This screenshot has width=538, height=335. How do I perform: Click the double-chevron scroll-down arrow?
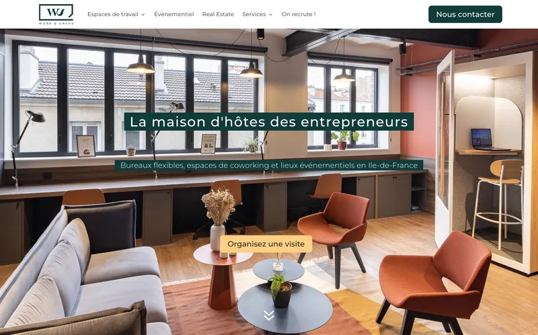coord(268,315)
